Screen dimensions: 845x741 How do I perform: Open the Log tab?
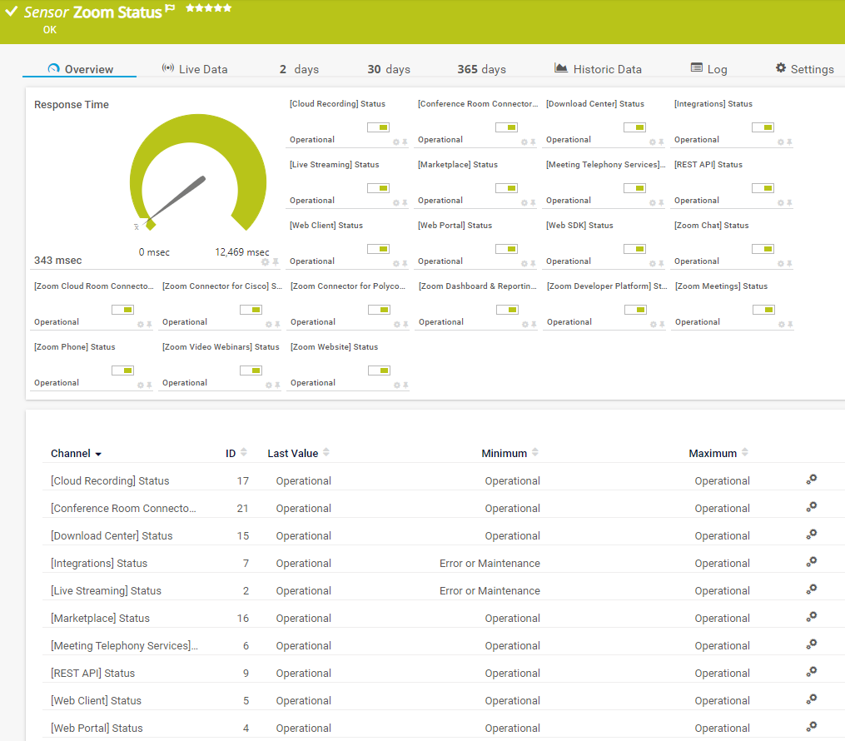(x=708, y=69)
